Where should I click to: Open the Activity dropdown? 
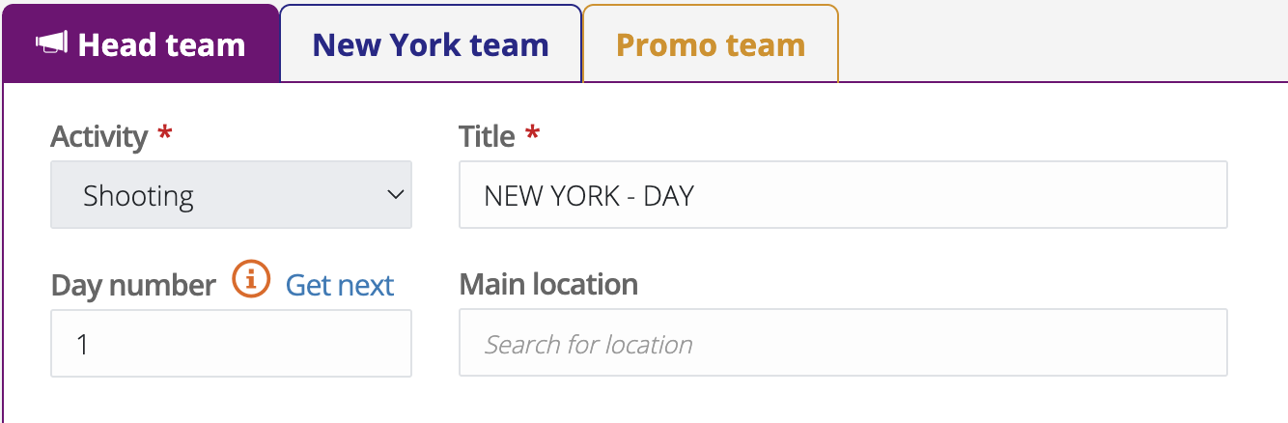(231, 195)
